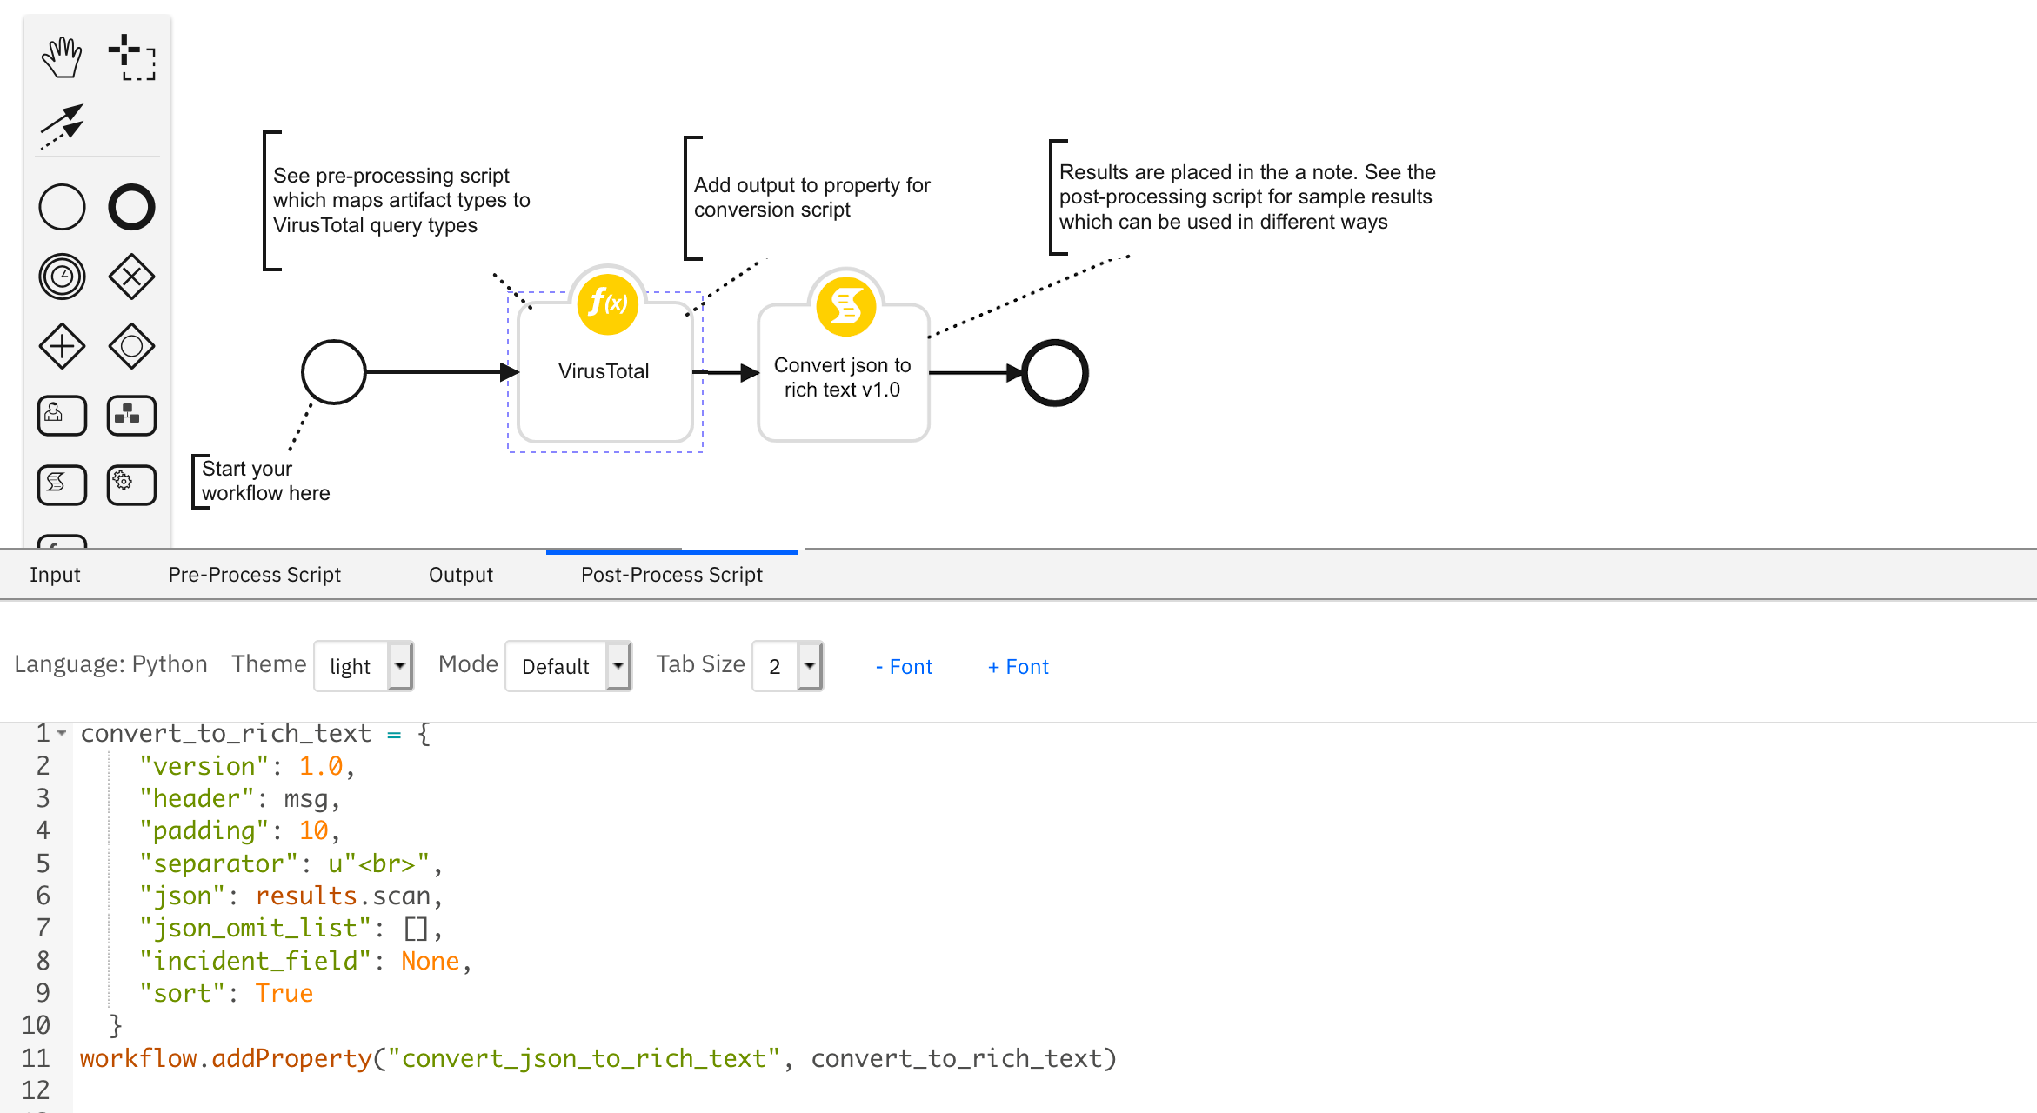Collapse code fold arrow on line 1
Image resolution: width=2037 pixels, height=1113 pixels.
tap(62, 734)
